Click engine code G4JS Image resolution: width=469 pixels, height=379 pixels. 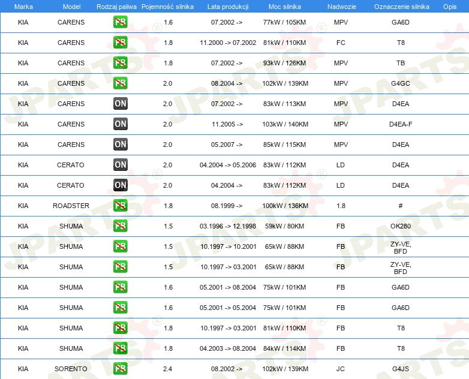pyautogui.click(x=401, y=369)
